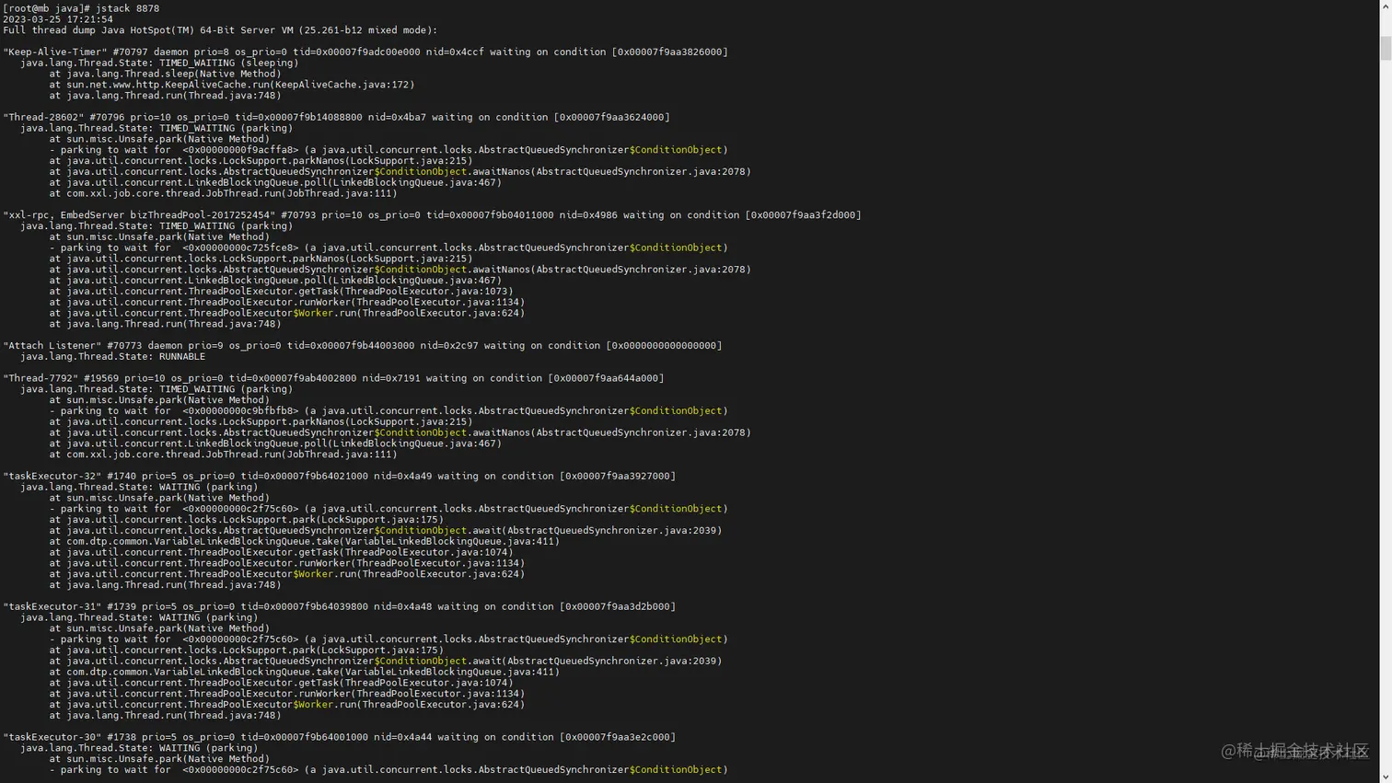Click the VariableLinkedBlockingQueue.take frame under taskExecutor-32

[305, 542]
